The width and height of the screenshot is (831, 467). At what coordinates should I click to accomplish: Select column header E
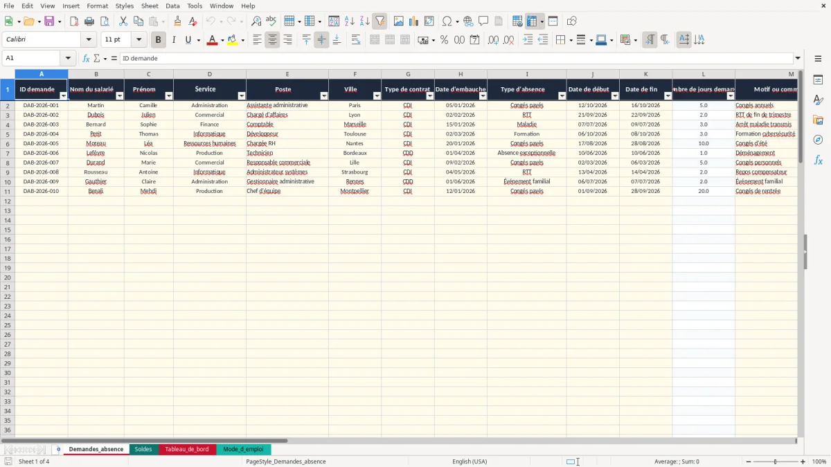[x=287, y=74]
